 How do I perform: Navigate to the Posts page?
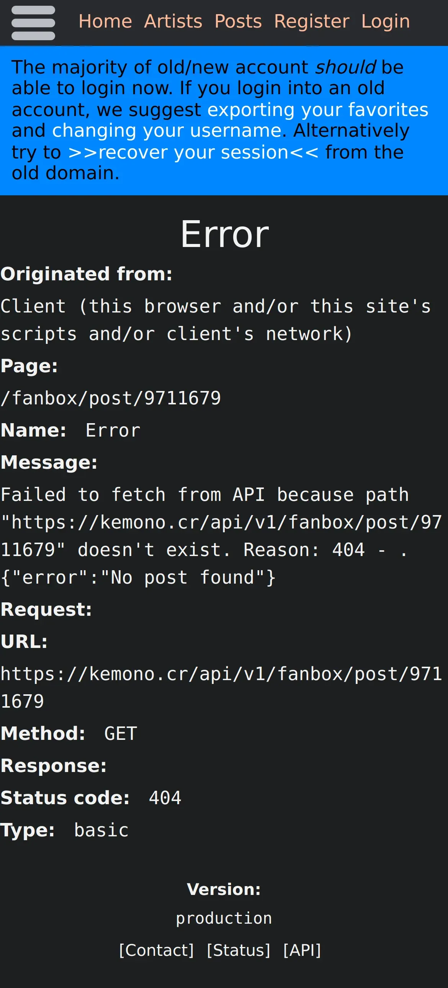tap(238, 21)
